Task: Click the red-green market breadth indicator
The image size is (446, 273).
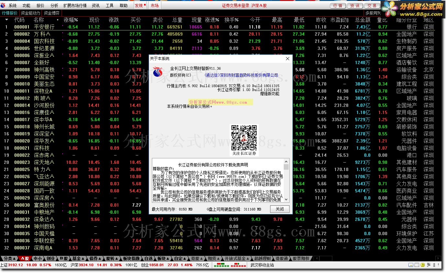Action: pyautogui.click(x=231, y=265)
